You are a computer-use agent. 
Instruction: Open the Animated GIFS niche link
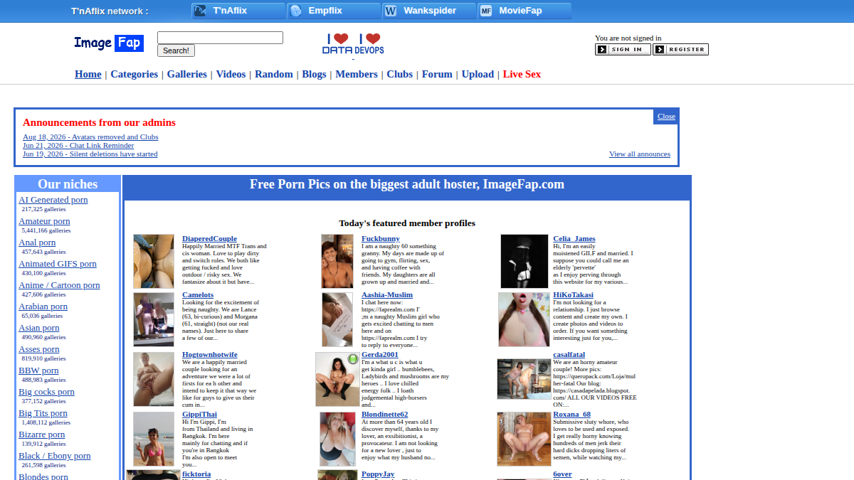(x=58, y=264)
